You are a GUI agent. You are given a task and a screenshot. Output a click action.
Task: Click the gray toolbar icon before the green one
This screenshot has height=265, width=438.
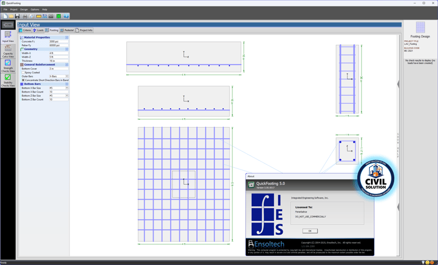pyautogui.click(x=51, y=16)
